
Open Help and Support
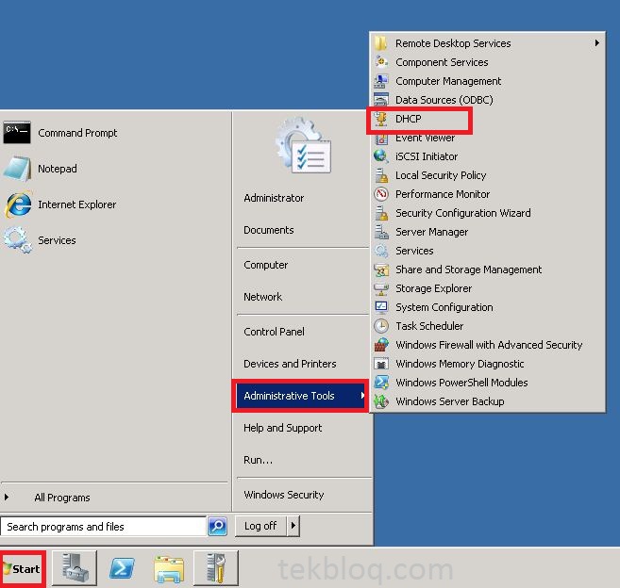pos(283,428)
